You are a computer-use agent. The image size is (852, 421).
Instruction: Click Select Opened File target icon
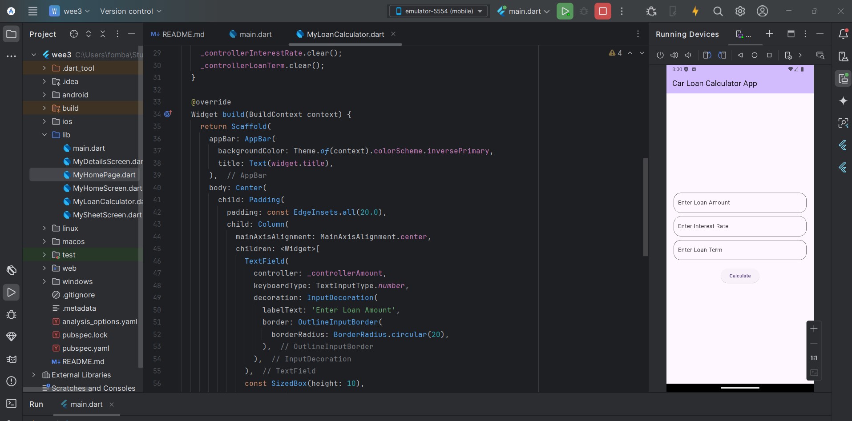[x=74, y=34]
